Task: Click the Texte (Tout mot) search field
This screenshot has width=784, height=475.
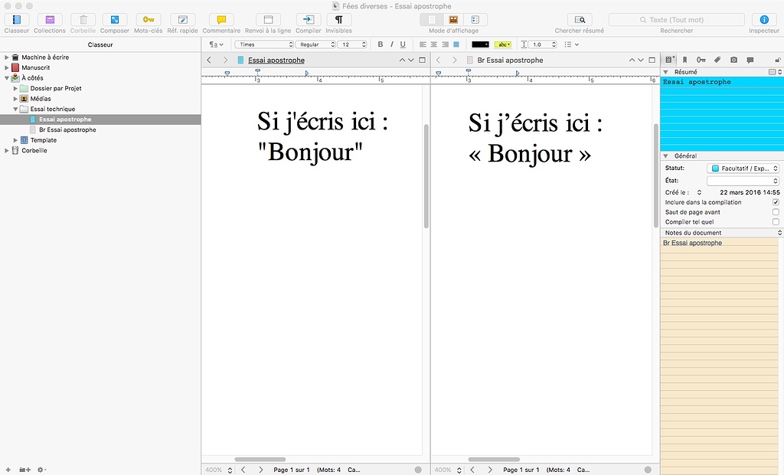Action: [x=677, y=19]
